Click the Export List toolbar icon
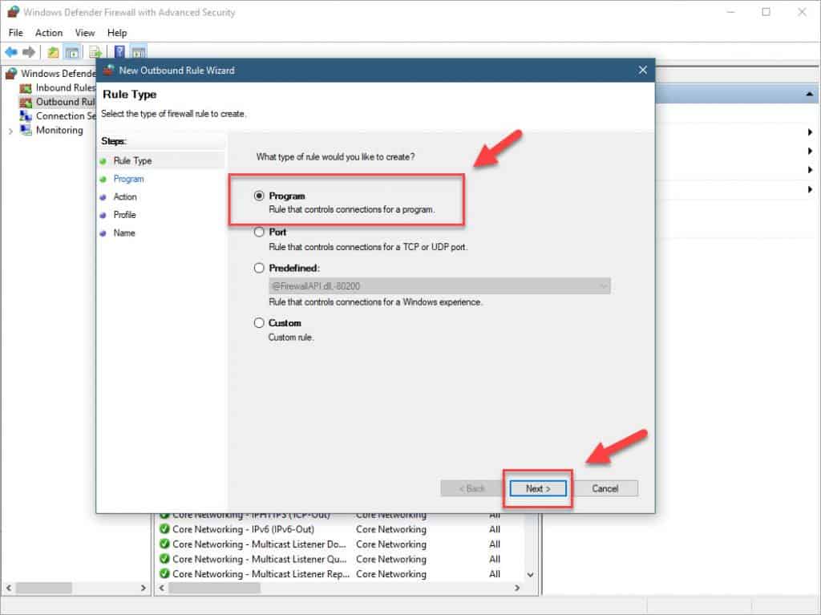The height and width of the screenshot is (615, 821). tap(95, 52)
